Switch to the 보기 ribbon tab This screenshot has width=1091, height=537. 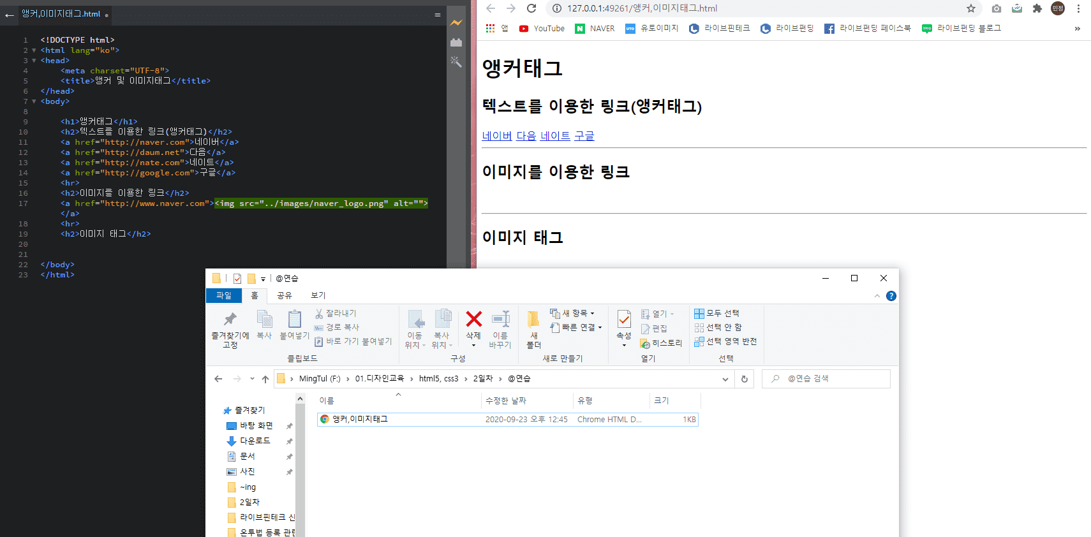pyautogui.click(x=318, y=296)
